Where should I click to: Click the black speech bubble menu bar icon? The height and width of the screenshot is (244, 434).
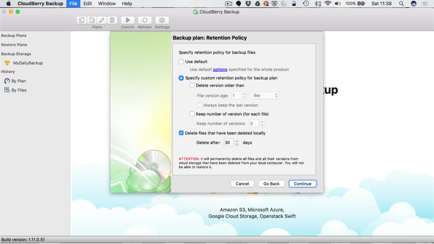239,4
